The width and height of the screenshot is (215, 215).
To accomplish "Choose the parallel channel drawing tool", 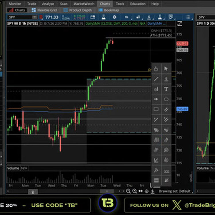I will (x=166, y=109).
